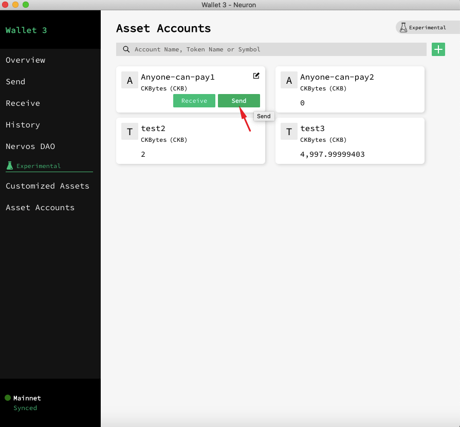Open Customized Assets section
Viewport: 460px width, 427px height.
pyautogui.click(x=47, y=186)
